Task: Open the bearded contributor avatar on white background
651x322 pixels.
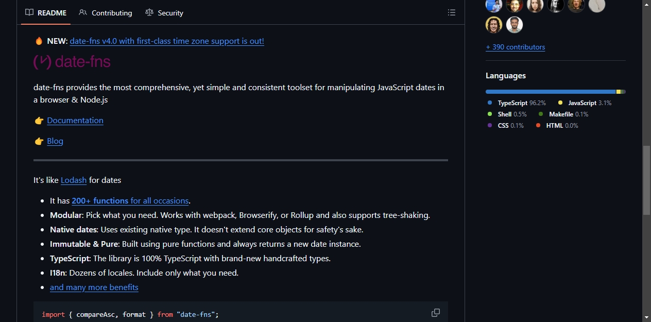Action: point(515,25)
